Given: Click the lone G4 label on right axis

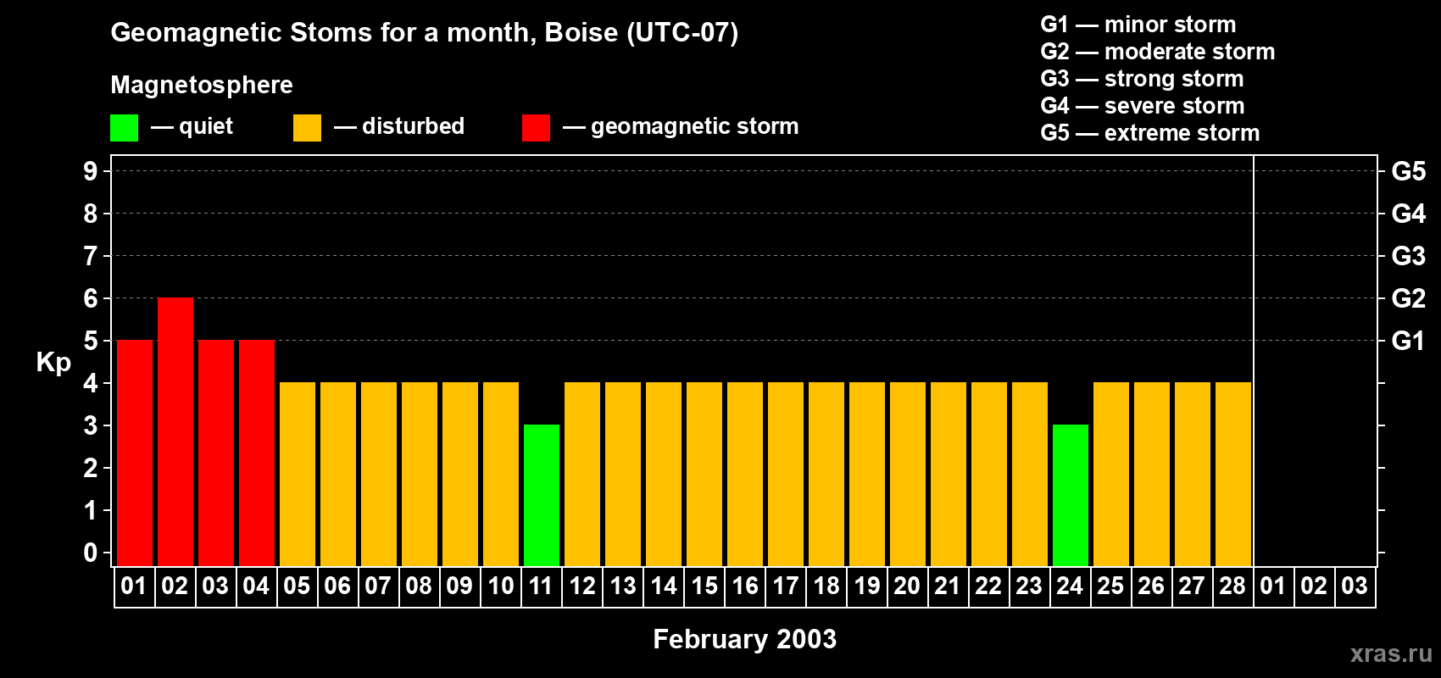Looking at the screenshot, I should 1408,214.
